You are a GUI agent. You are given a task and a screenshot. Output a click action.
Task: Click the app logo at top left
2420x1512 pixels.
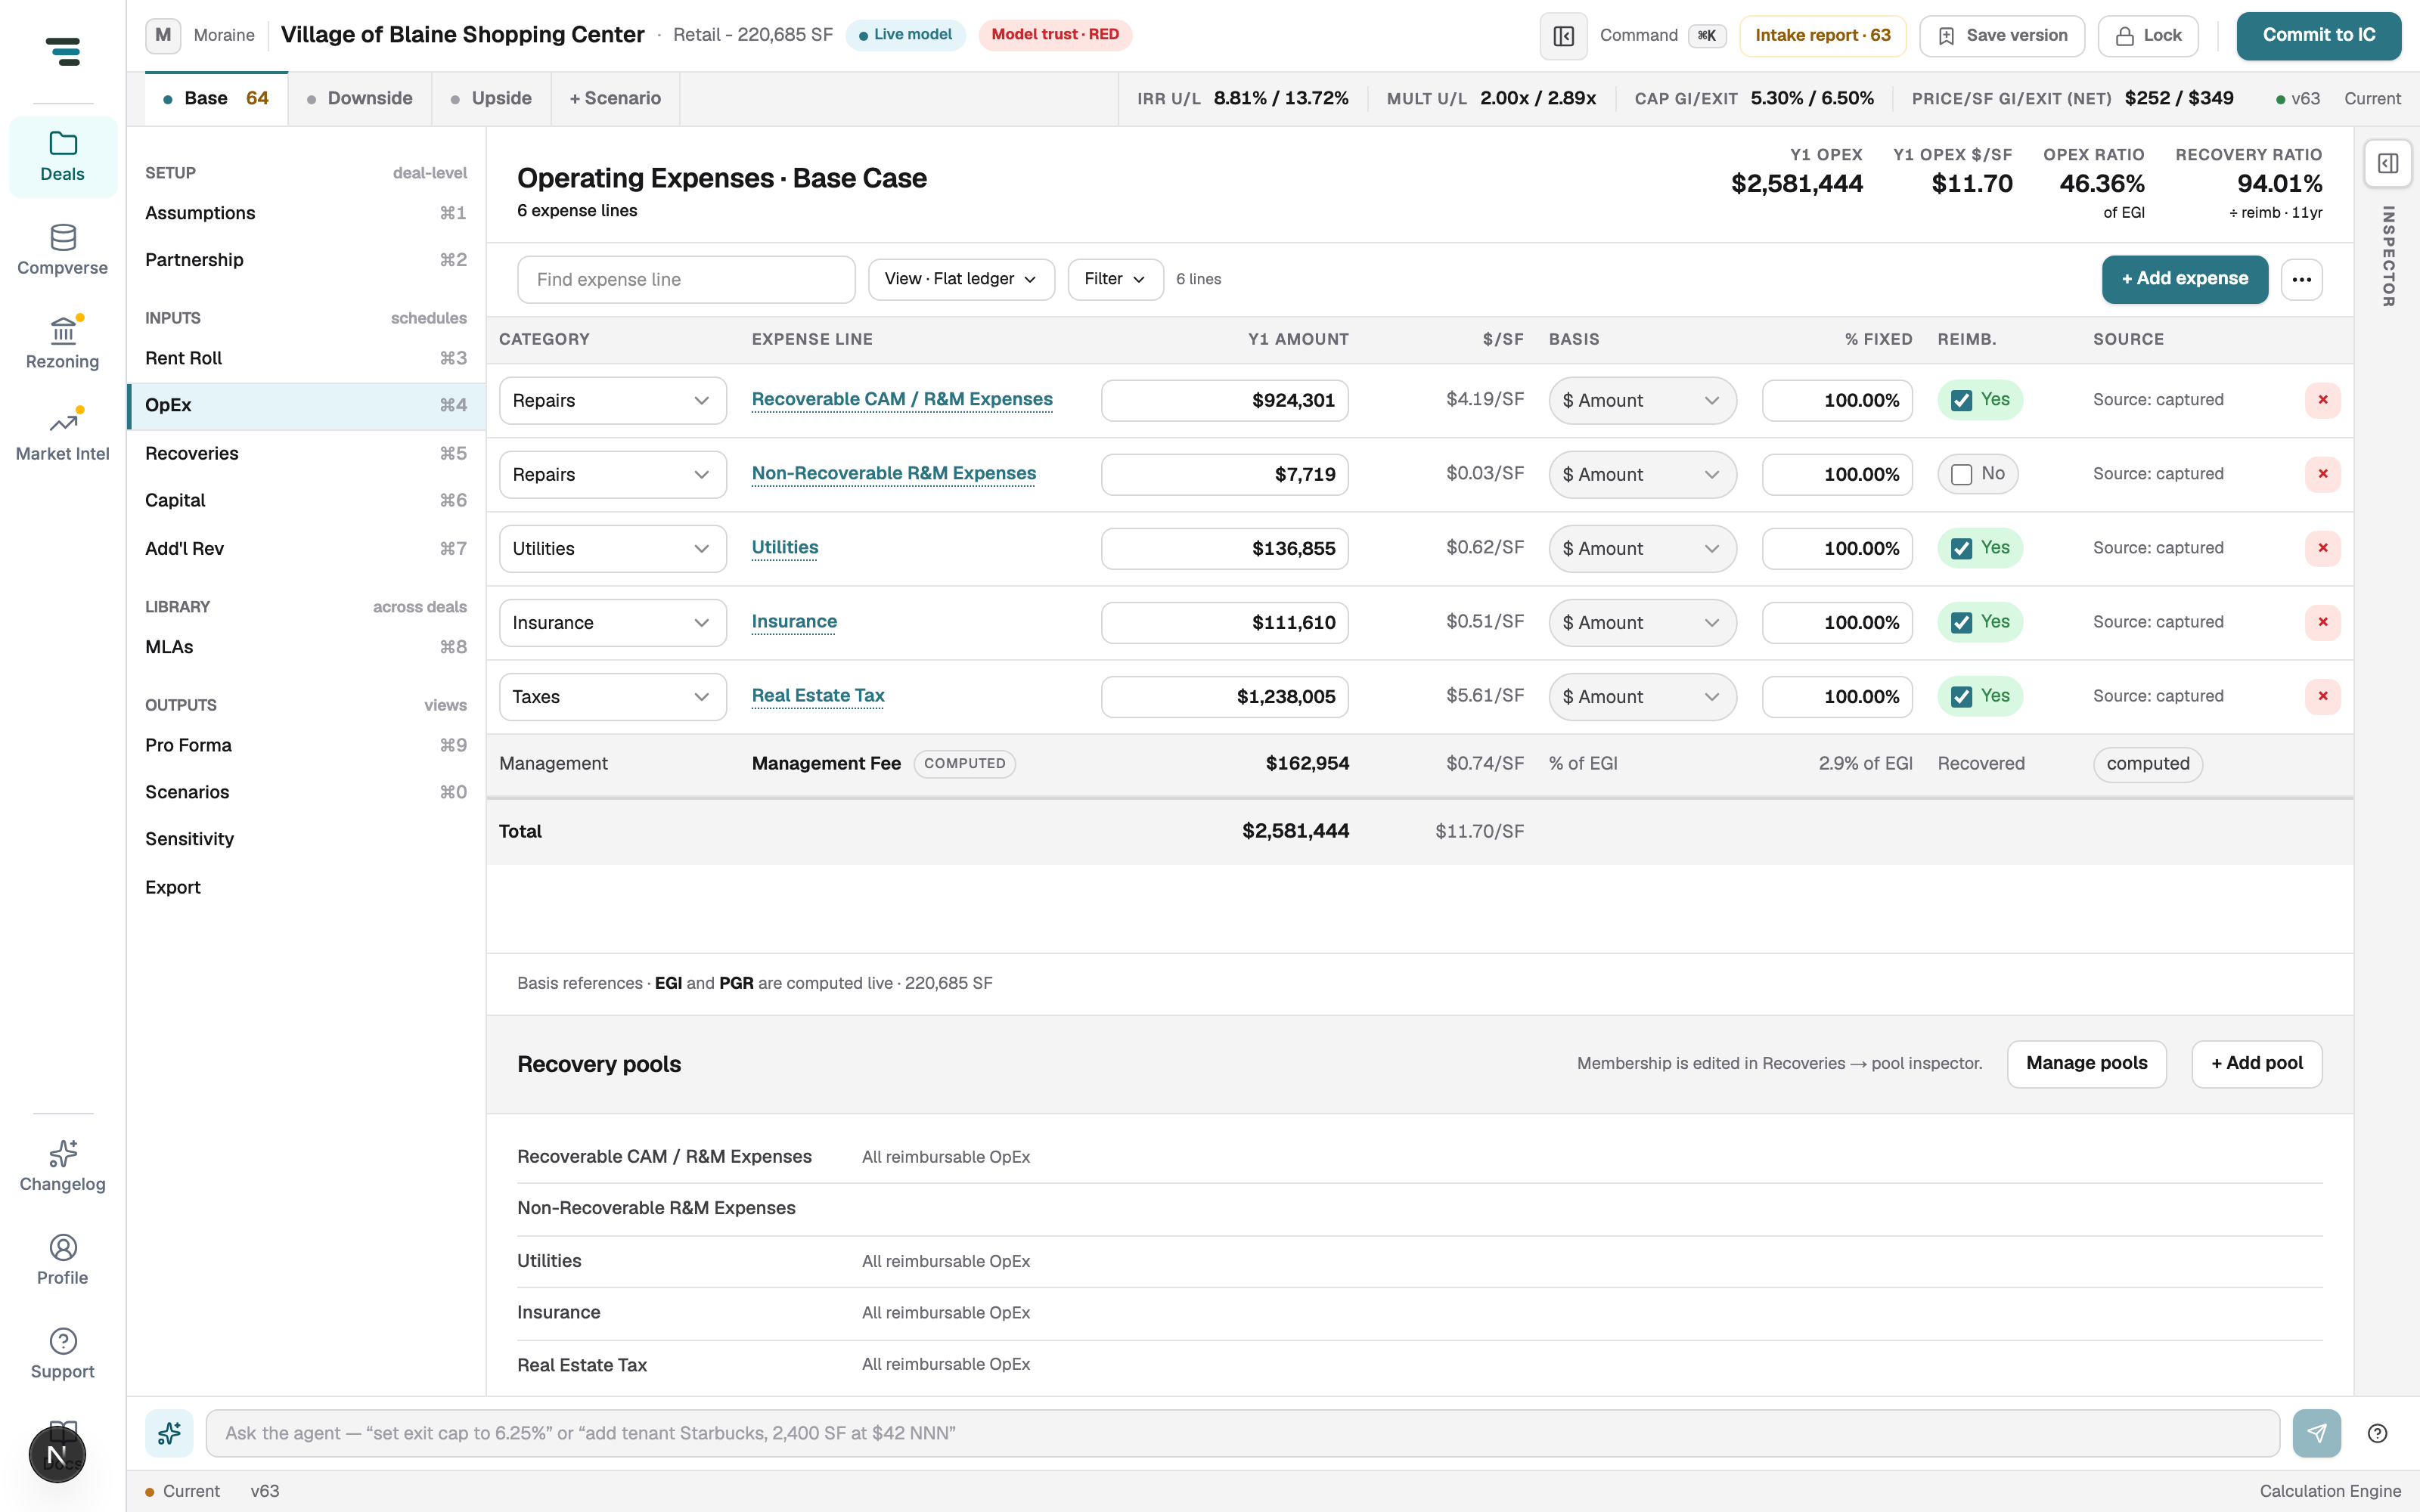click(x=63, y=51)
